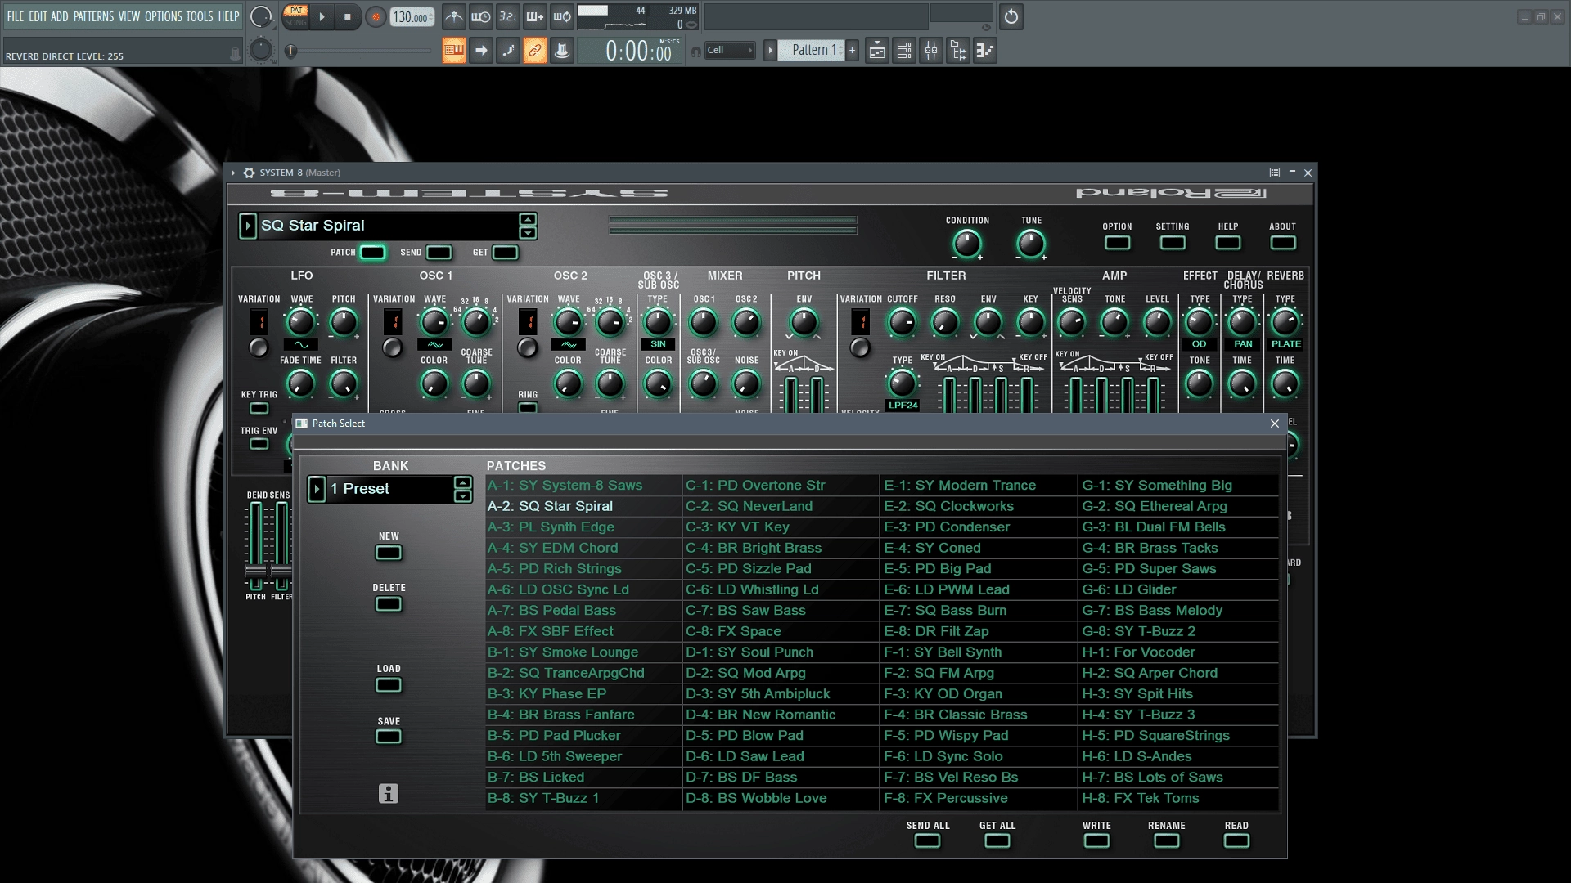This screenshot has height=883, width=1571.
Task: Switch PAT/SONG mode toggle
Action: [x=295, y=16]
